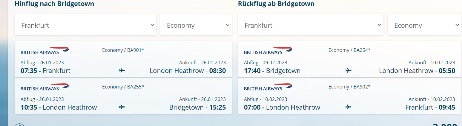Expand the Economy class dropdown for the return flight
The width and height of the screenshot is (462, 126).
[424, 25]
